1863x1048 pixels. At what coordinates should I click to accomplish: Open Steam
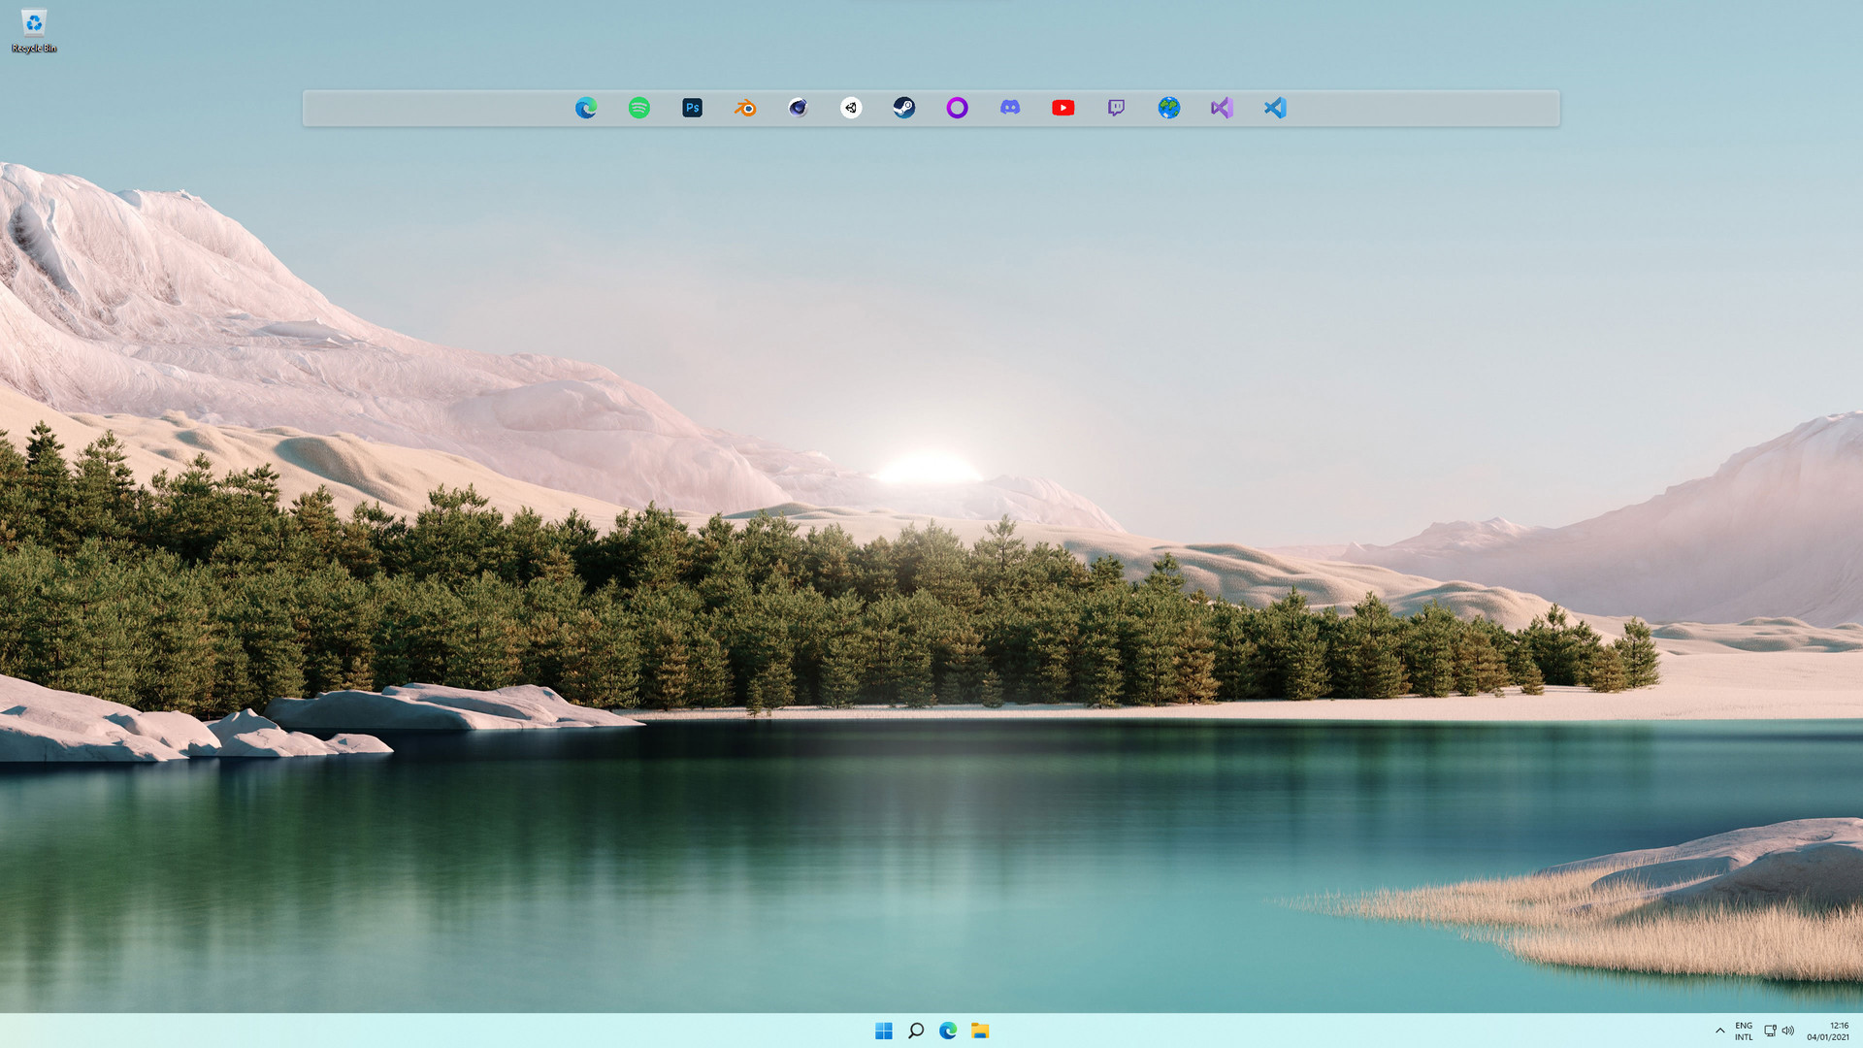tap(902, 108)
